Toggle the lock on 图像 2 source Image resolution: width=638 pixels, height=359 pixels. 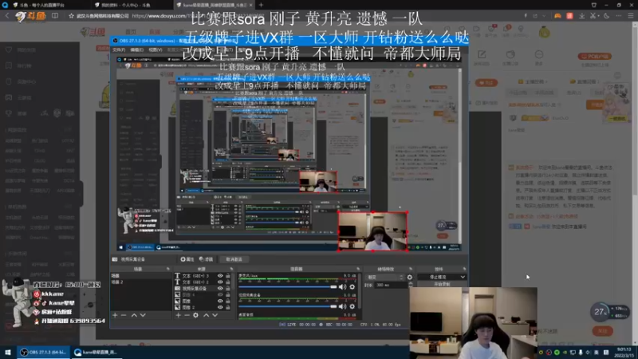tap(228, 307)
